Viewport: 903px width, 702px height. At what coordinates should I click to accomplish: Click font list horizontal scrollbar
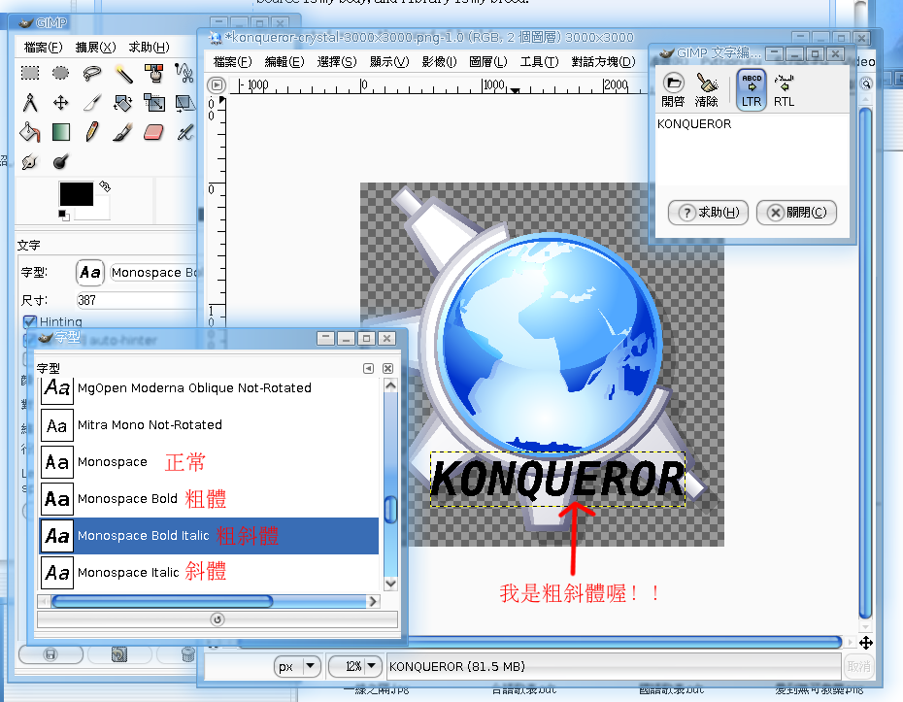coord(162,601)
